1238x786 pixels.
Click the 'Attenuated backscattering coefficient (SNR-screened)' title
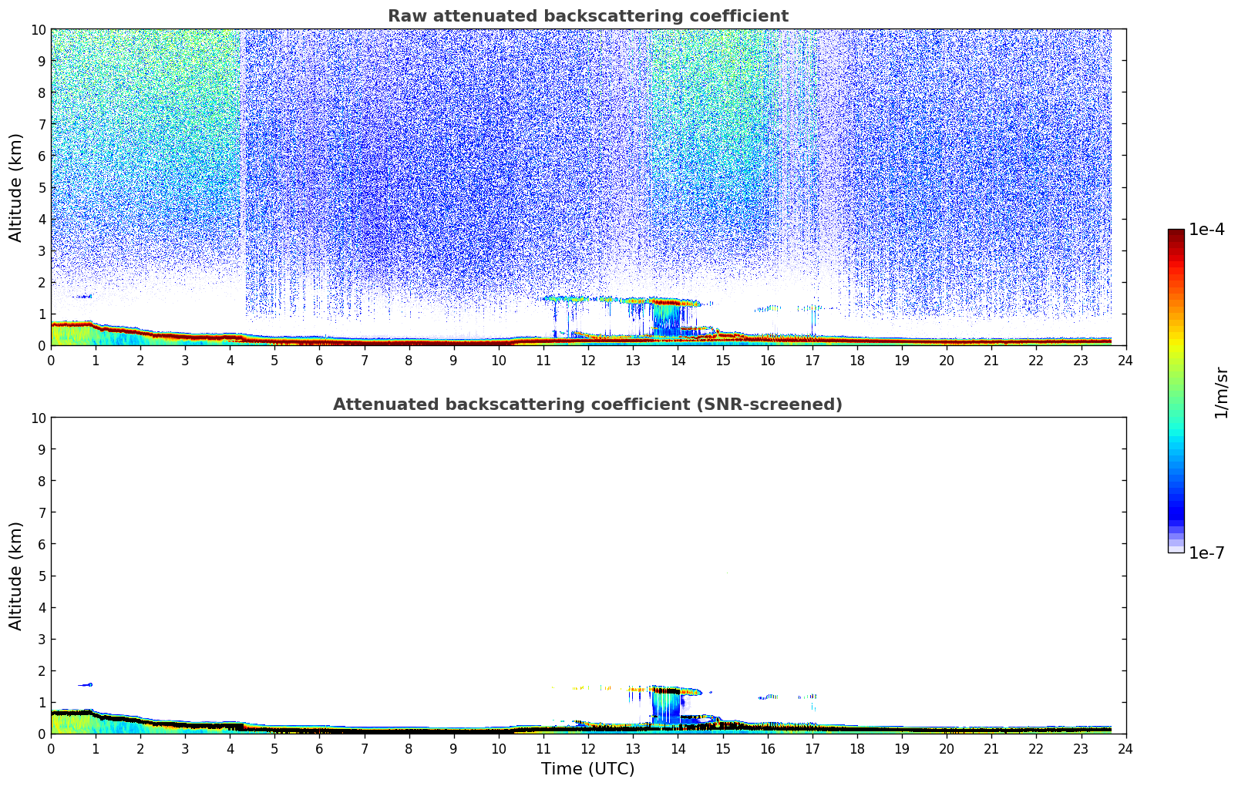point(587,405)
